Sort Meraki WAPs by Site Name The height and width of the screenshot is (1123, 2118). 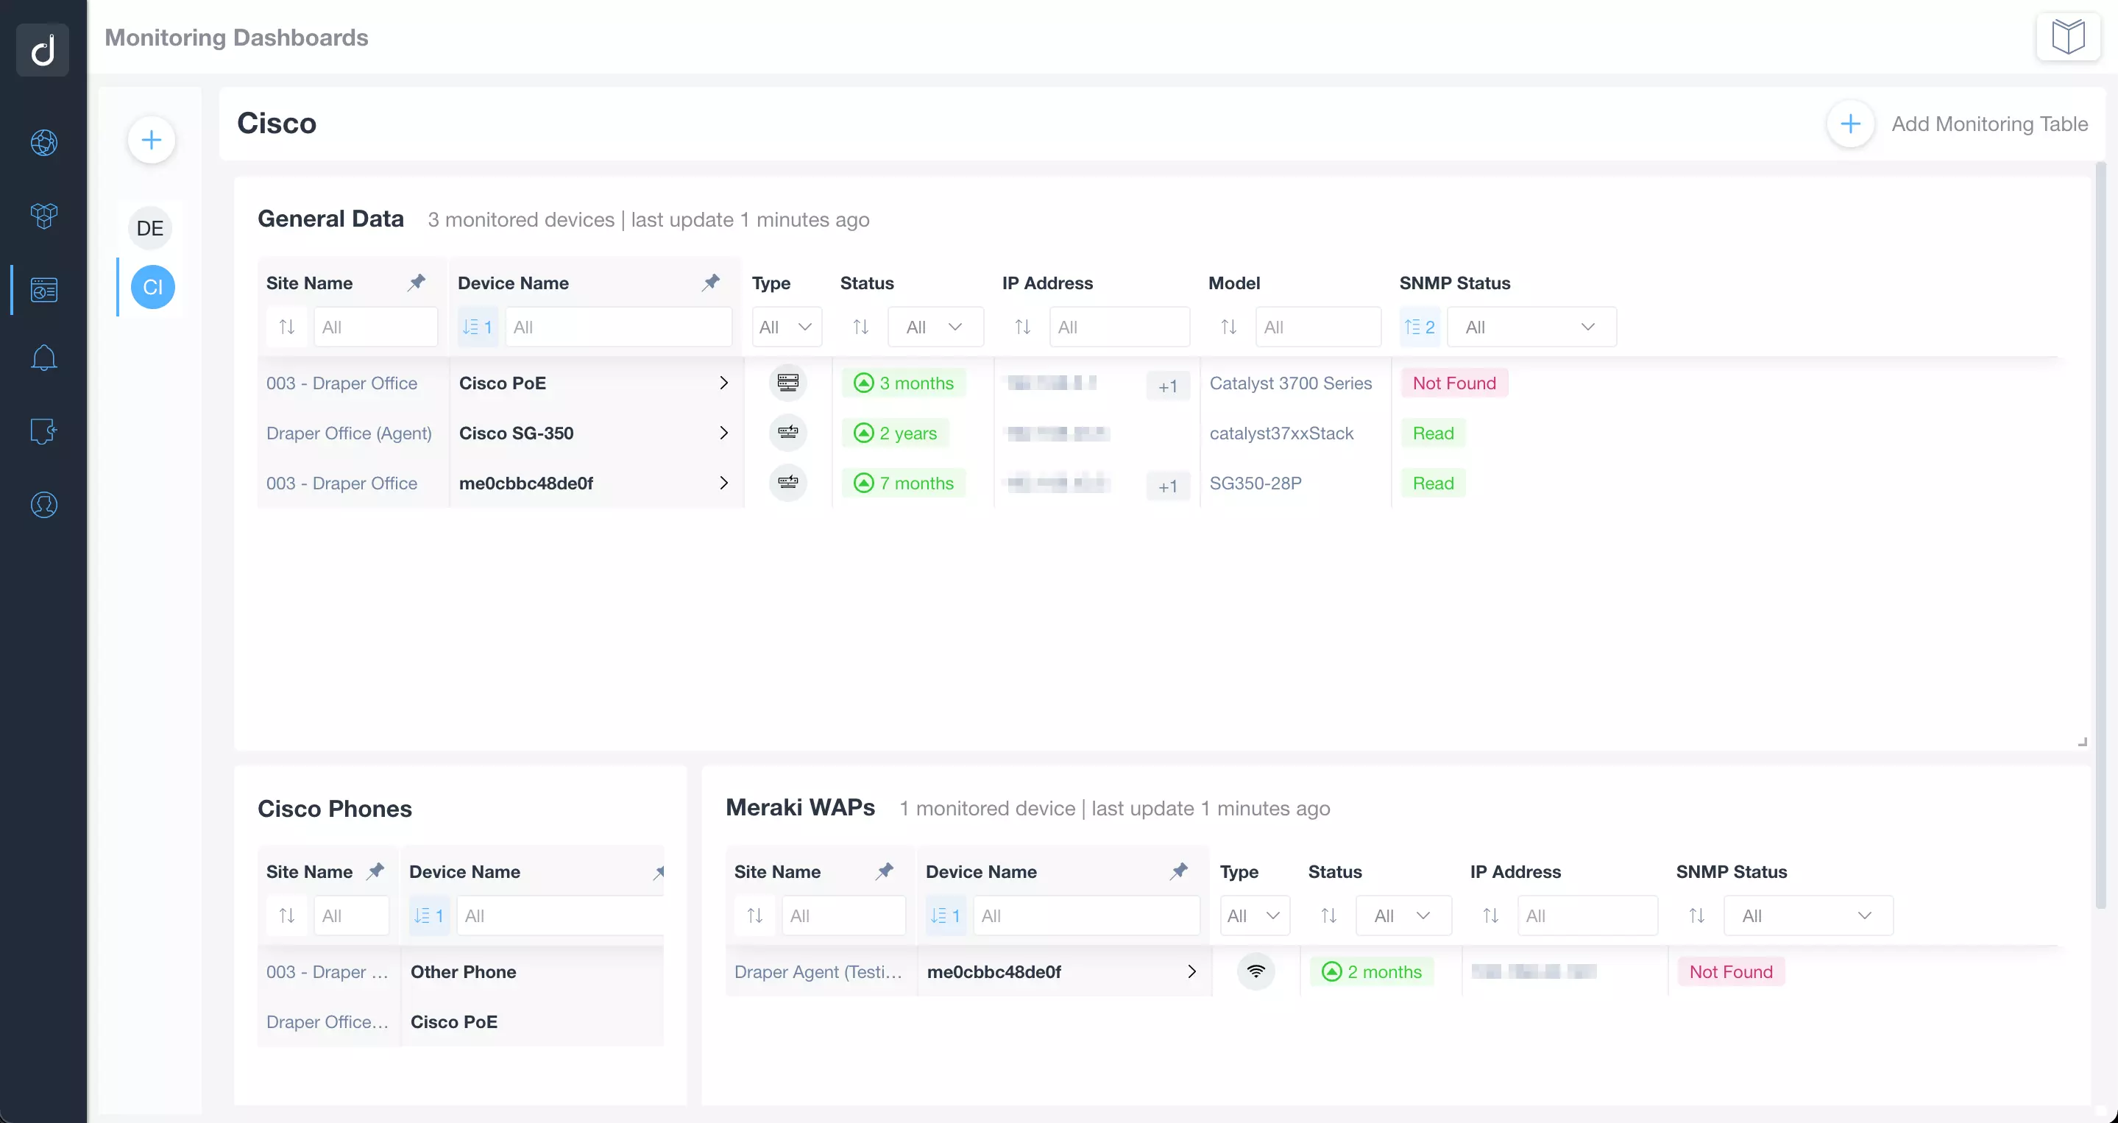tap(755, 915)
